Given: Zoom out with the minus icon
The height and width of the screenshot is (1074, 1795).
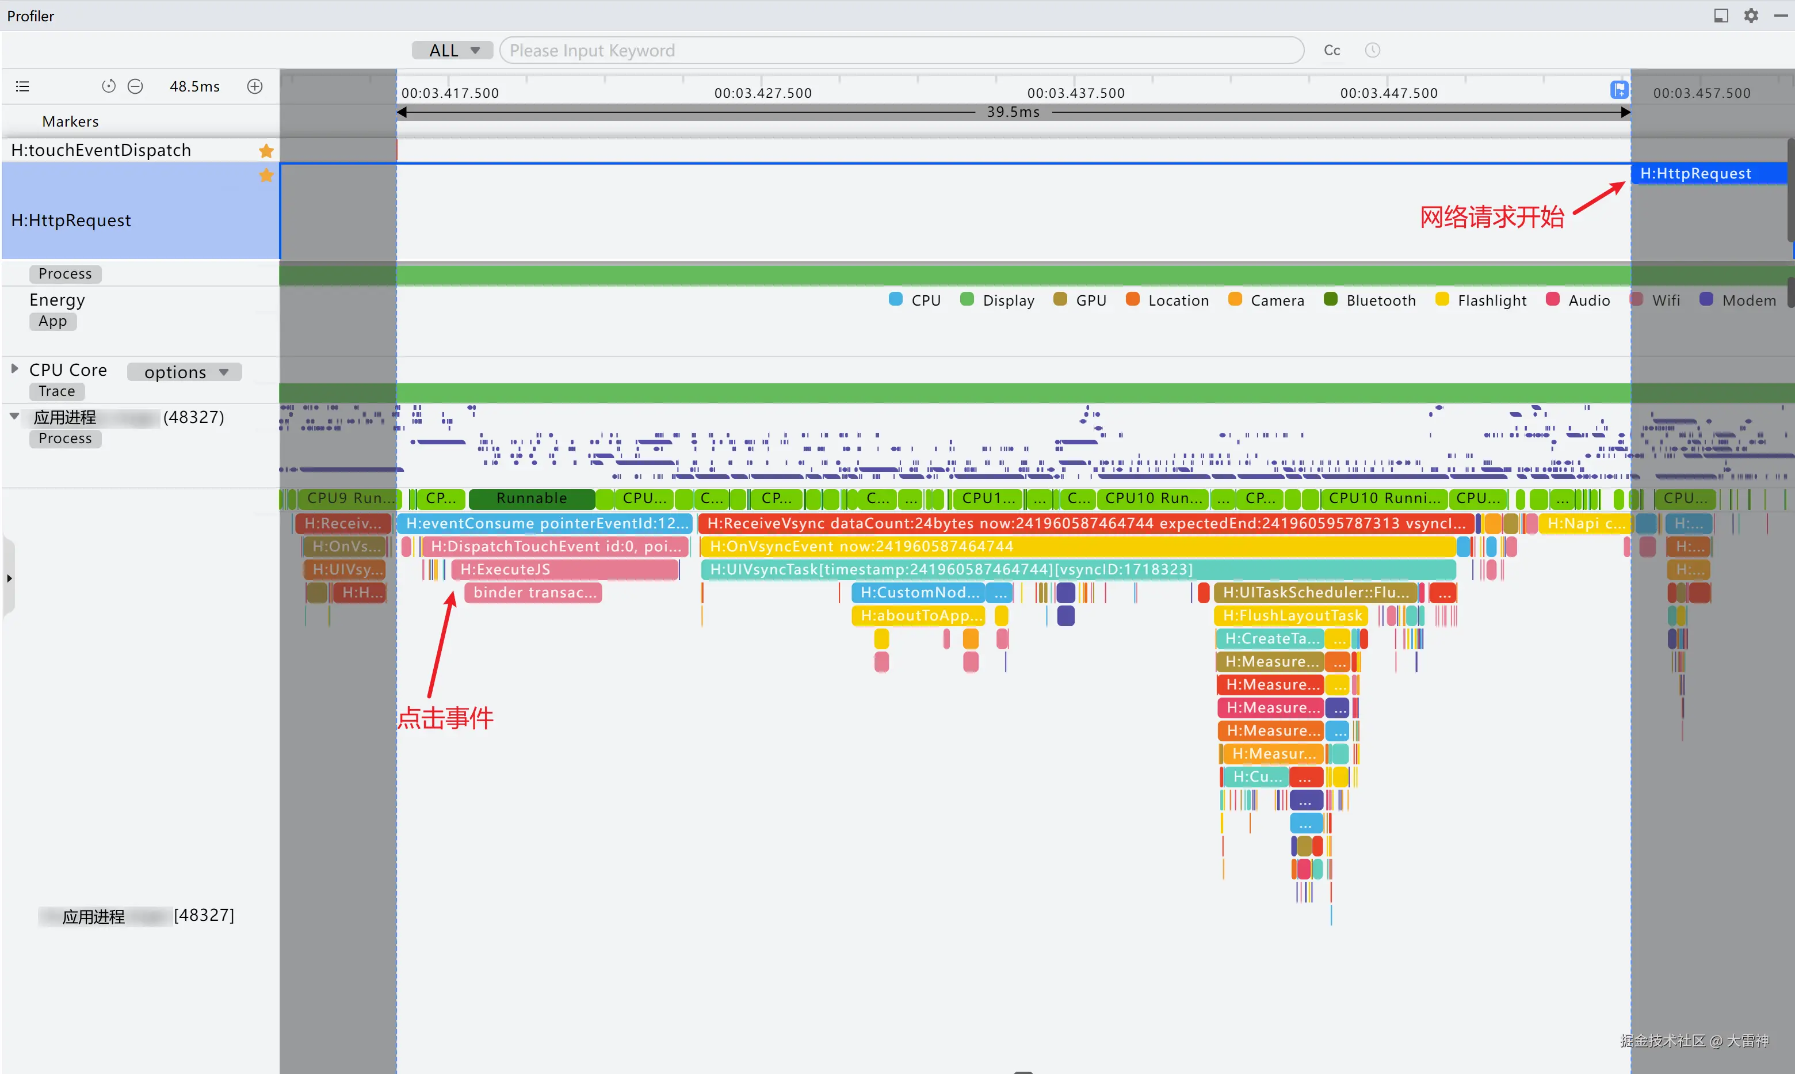Looking at the screenshot, I should pos(135,87).
